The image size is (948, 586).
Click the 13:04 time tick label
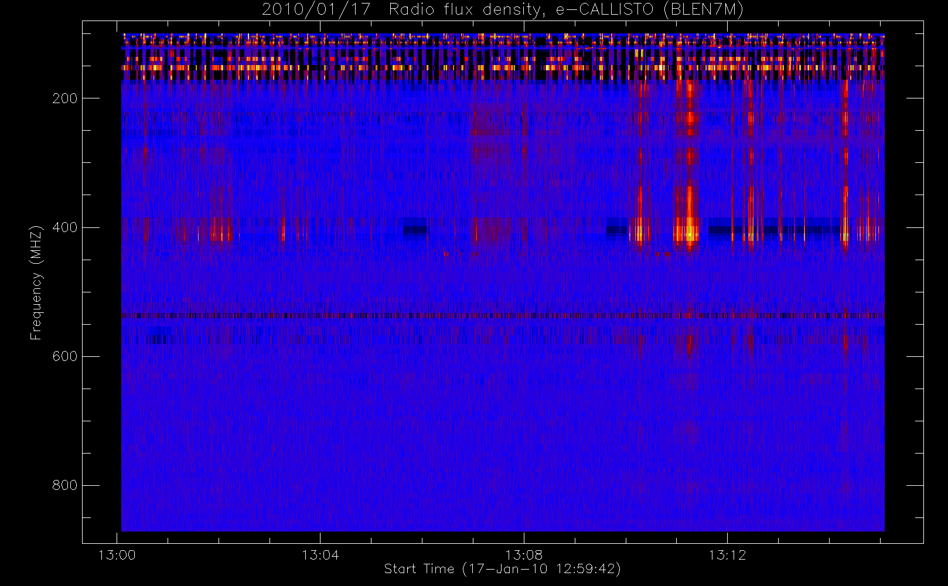tap(320, 555)
